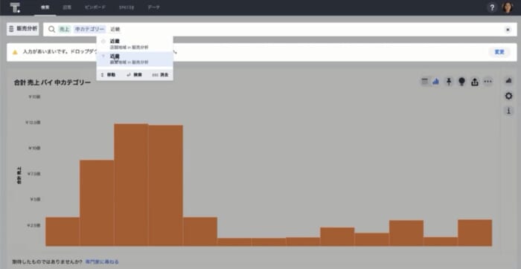Open SpotIQ insights lightbulb icon
This screenshot has height=269, width=521.
[x=461, y=82]
